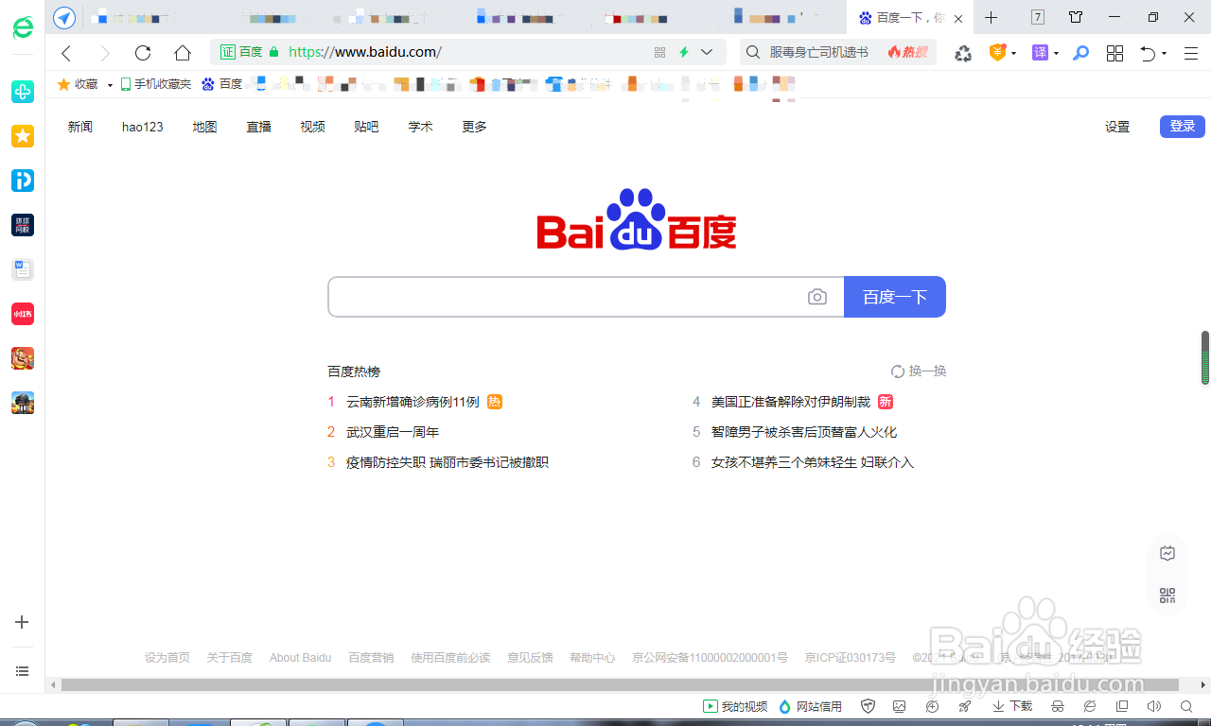The width and height of the screenshot is (1211, 726).
Task: Click the 百度一下 search button
Action: (x=895, y=297)
